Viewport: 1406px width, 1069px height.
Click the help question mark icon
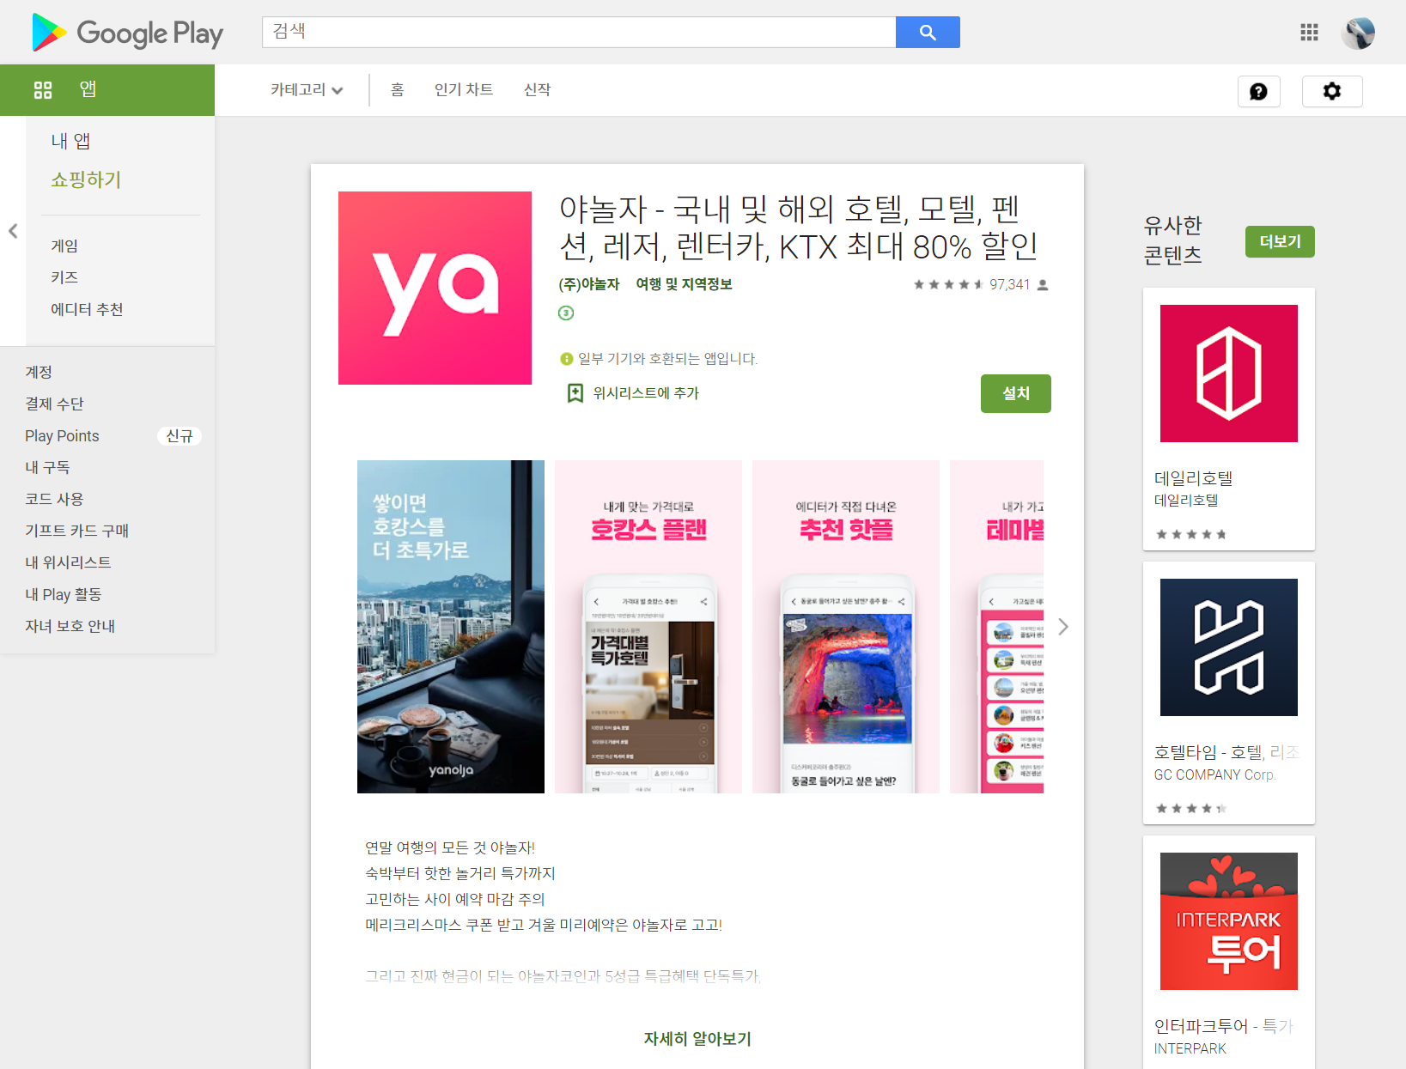[x=1258, y=92]
